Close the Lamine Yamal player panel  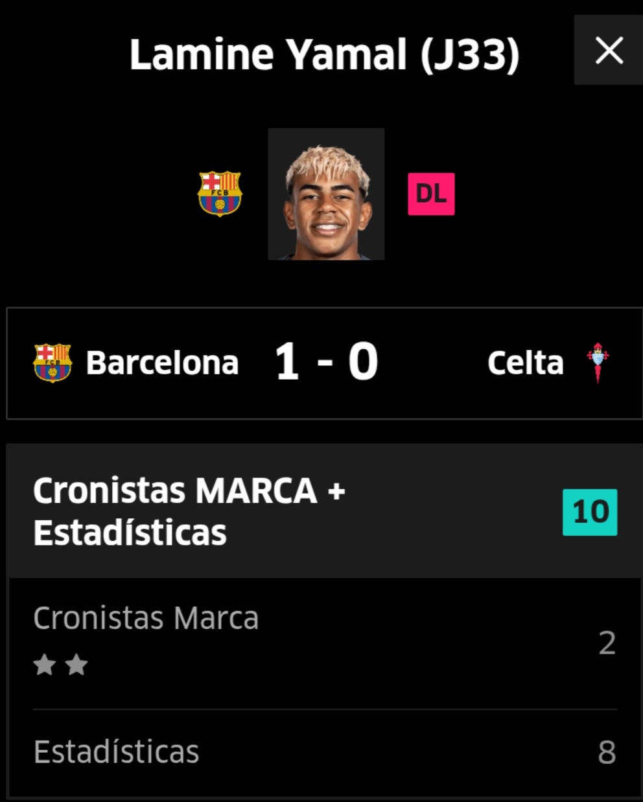[x=609, y=51]
